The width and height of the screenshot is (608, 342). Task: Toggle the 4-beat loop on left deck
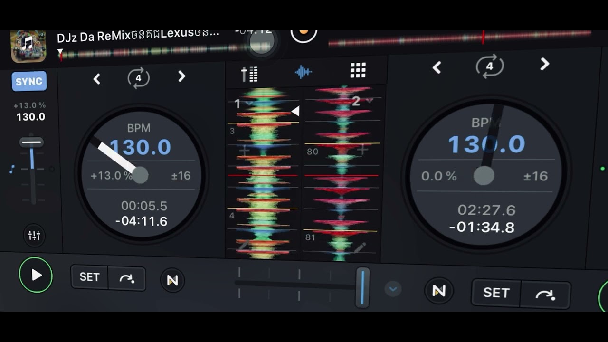[x=138, y=77]
